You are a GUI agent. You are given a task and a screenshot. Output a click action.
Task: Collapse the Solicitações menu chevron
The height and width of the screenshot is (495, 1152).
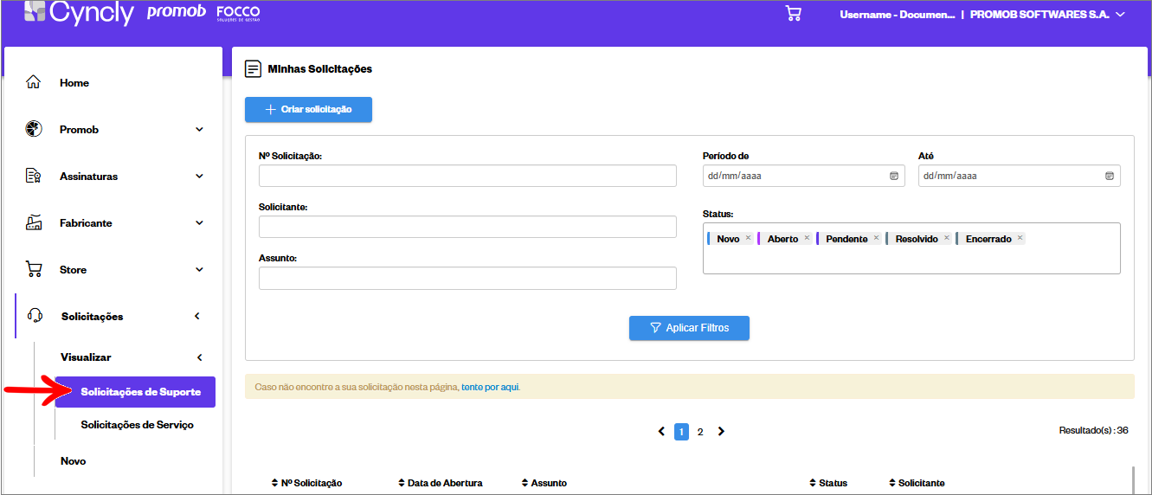pos(197,316)
